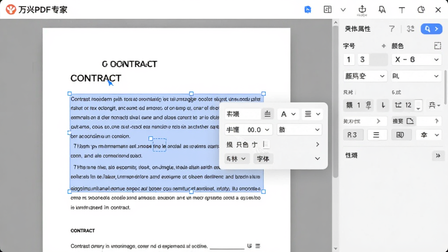Select the Text (T) tool in the title bar
Viewport: 448px width, 252px height.
pos(402,10)
